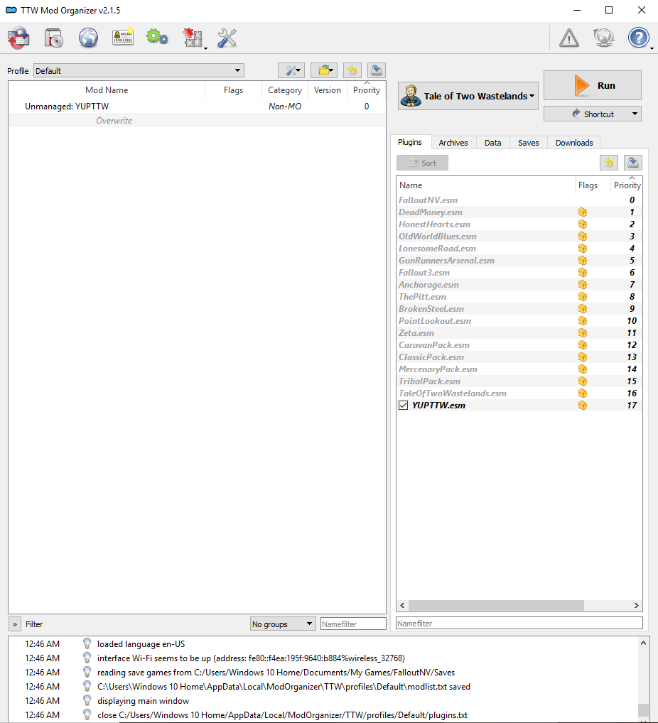Open the Tools icon dropdown arrow
This screenshot has width=658, height=723.
pos(205,48)
